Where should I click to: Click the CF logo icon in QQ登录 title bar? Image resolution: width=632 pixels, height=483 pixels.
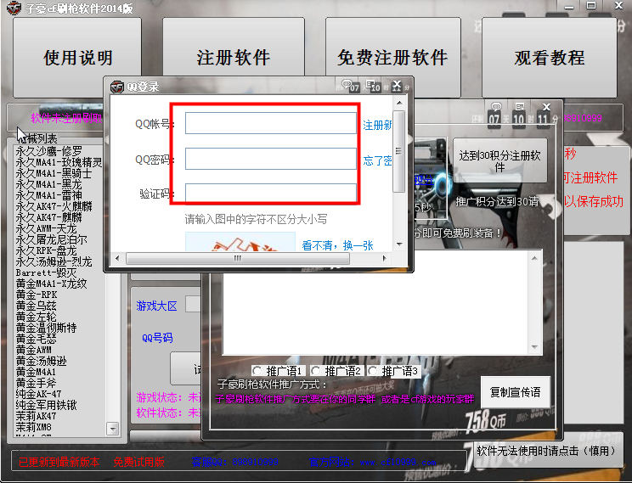(117, 86)
